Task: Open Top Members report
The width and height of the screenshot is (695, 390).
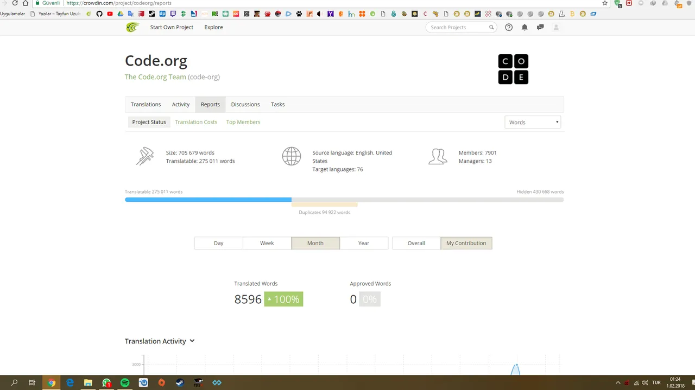Action: point(243,122)
